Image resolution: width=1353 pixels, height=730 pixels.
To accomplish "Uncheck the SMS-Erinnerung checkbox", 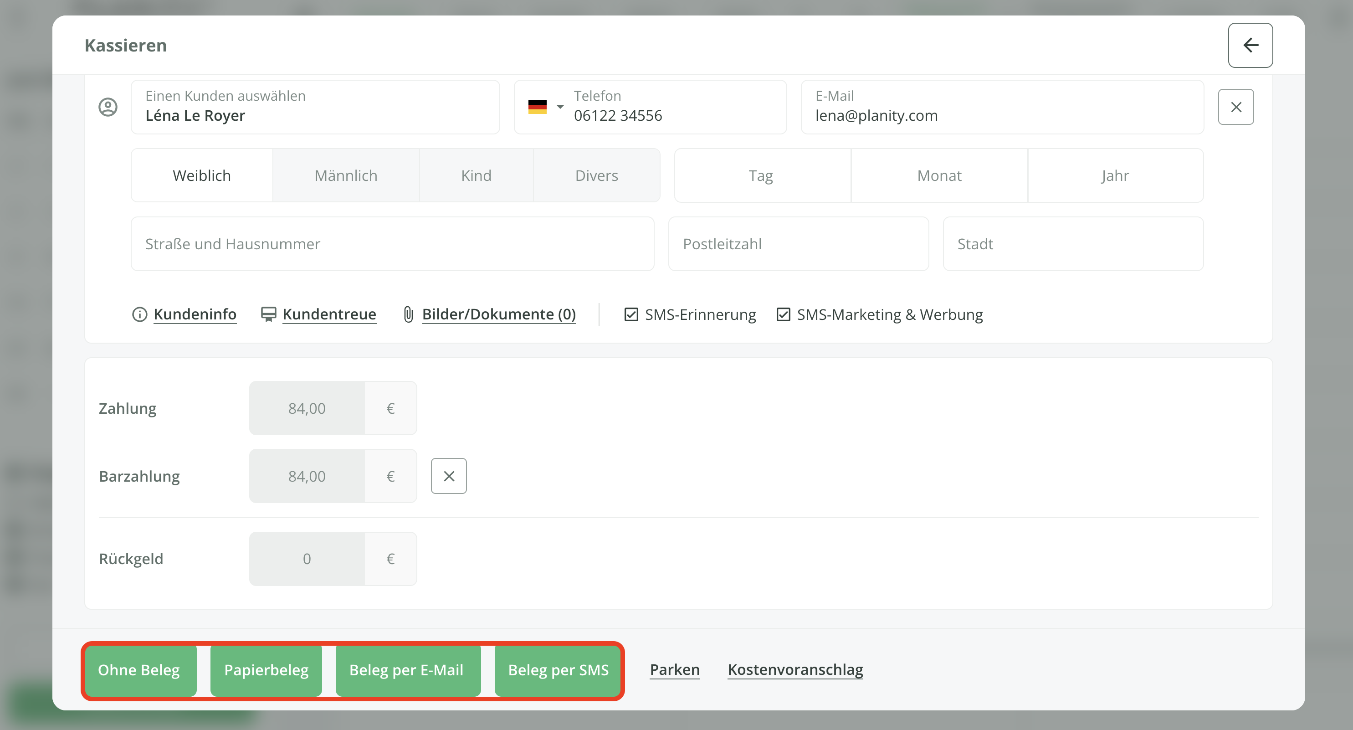I will (631, 314).
